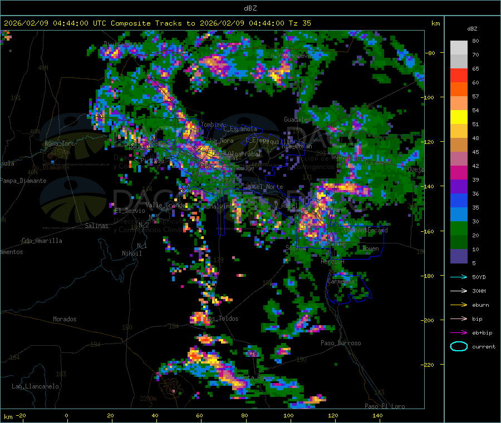This screenshot has height=423, width=501.
Task: Click the Punta_Agua map label
Action: click(254, 377)
